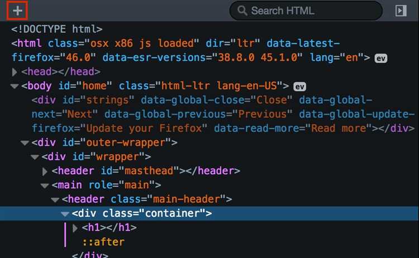Click the closing </head> tag

pyautogui.click(x=79, y=71)
